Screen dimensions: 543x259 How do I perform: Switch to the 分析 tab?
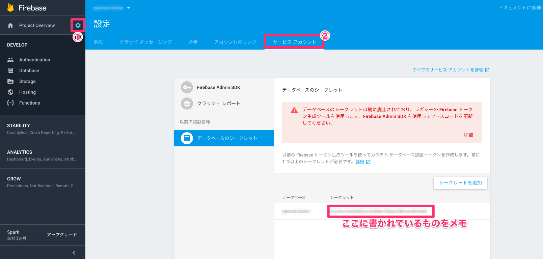[193, 42]
